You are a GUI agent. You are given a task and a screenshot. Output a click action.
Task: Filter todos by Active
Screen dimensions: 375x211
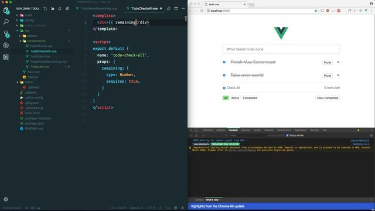(x=235, y=98)
